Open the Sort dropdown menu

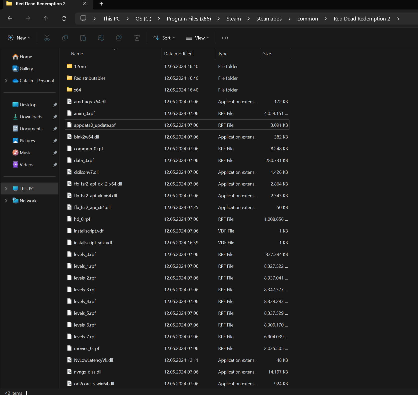[x=164, y=38]
